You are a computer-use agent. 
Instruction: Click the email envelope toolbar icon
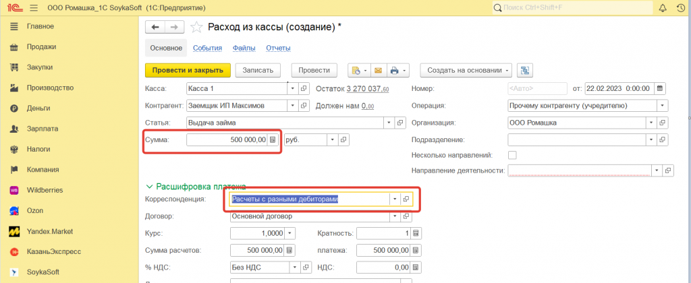(377, 70)
